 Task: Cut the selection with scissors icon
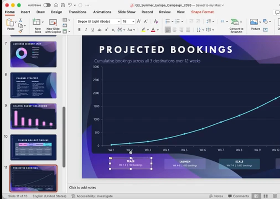20,20
